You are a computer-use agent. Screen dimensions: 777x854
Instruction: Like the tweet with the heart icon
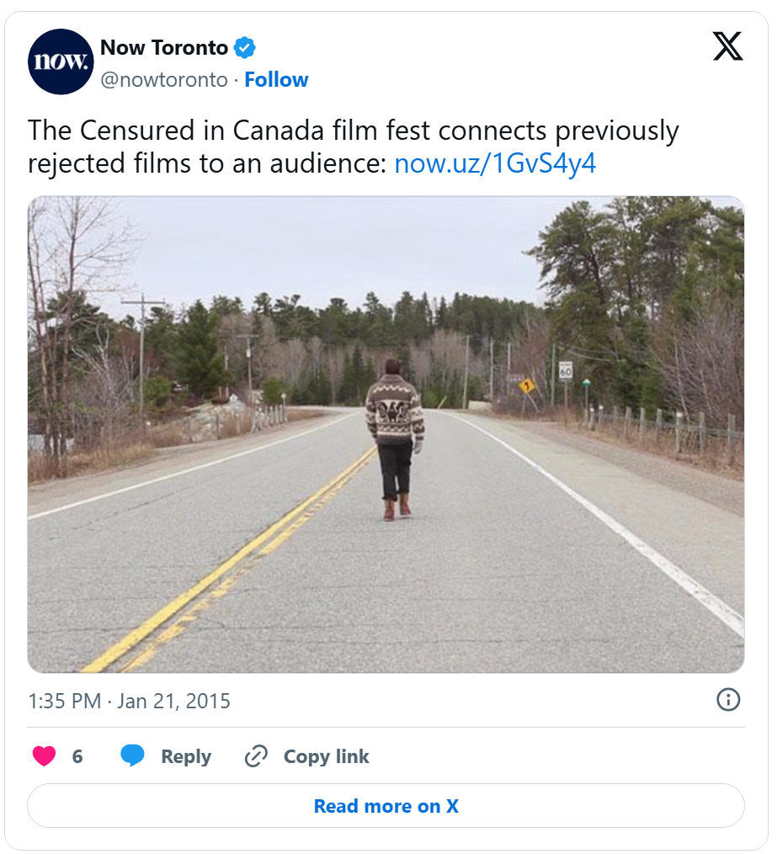(x=44, y=756)
